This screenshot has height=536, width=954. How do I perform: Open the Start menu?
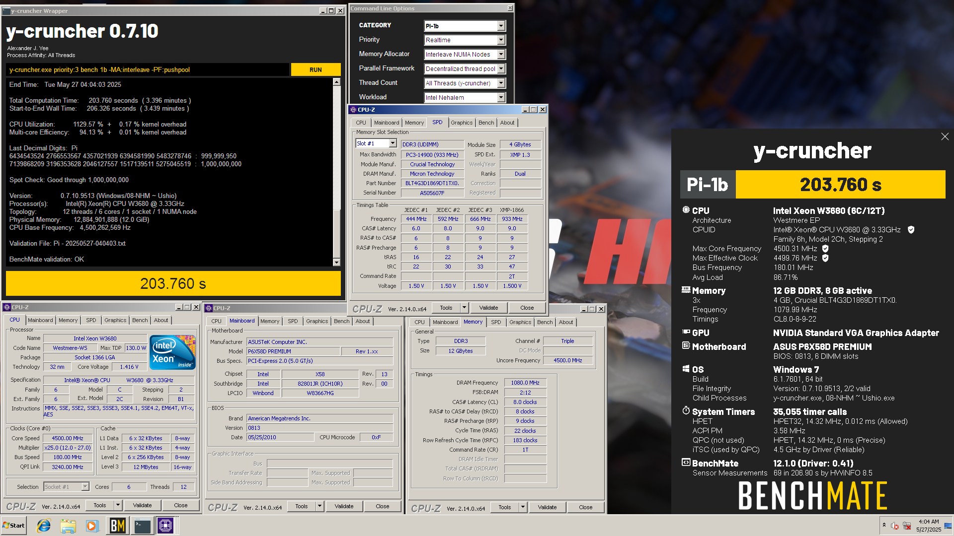(13, 526)
